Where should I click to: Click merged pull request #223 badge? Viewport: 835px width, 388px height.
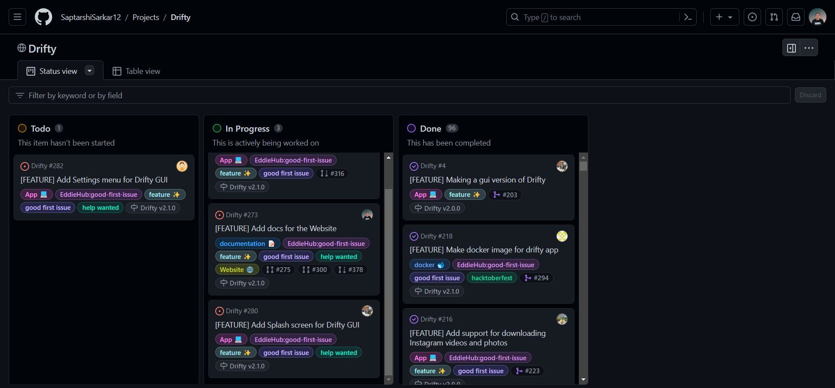[527, 371]
